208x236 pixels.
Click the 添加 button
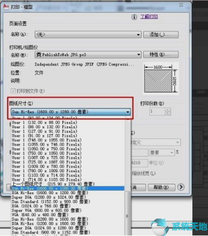161,34
